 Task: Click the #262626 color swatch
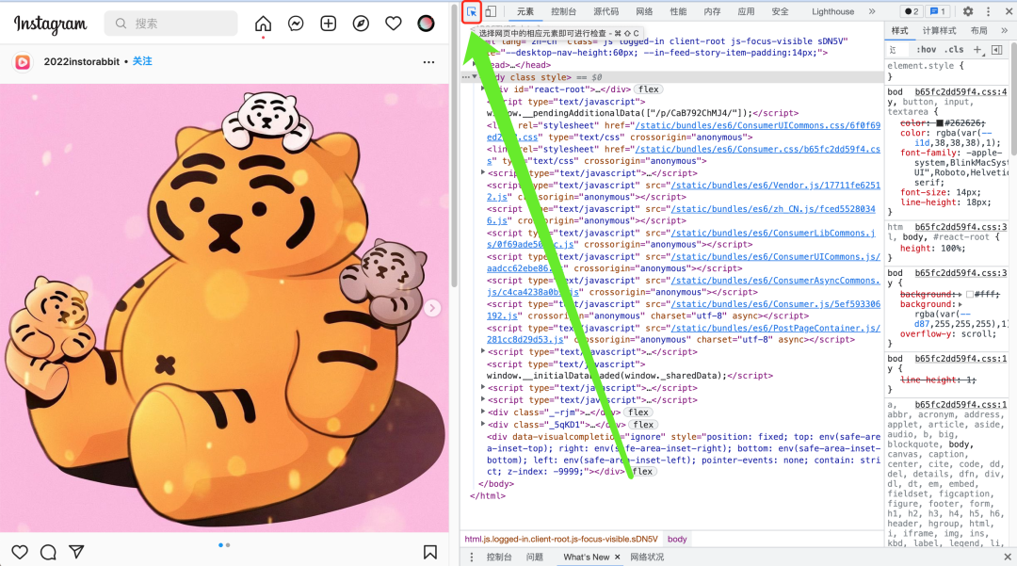click(x=940, y=123)
